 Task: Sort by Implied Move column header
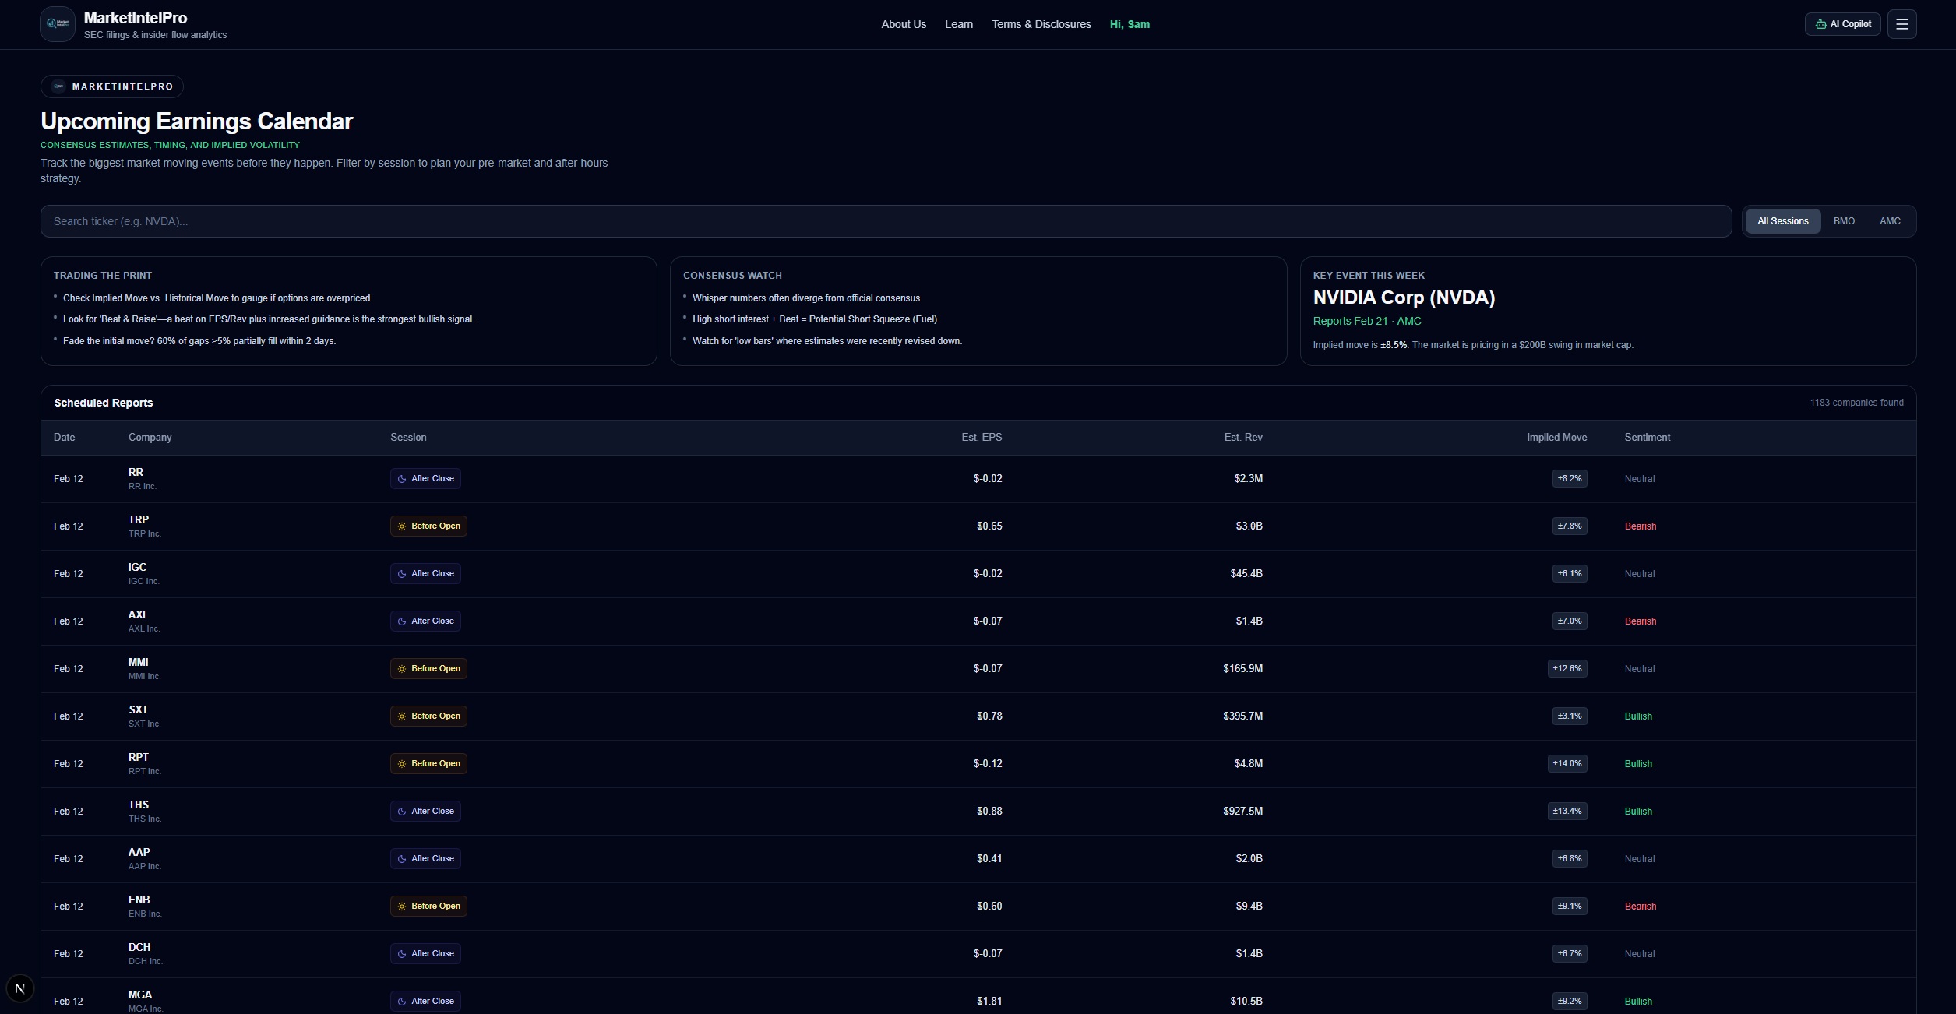tap(1556, 438)
